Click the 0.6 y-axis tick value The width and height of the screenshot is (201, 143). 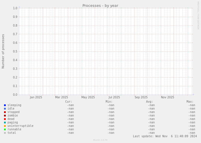point(15,43)
